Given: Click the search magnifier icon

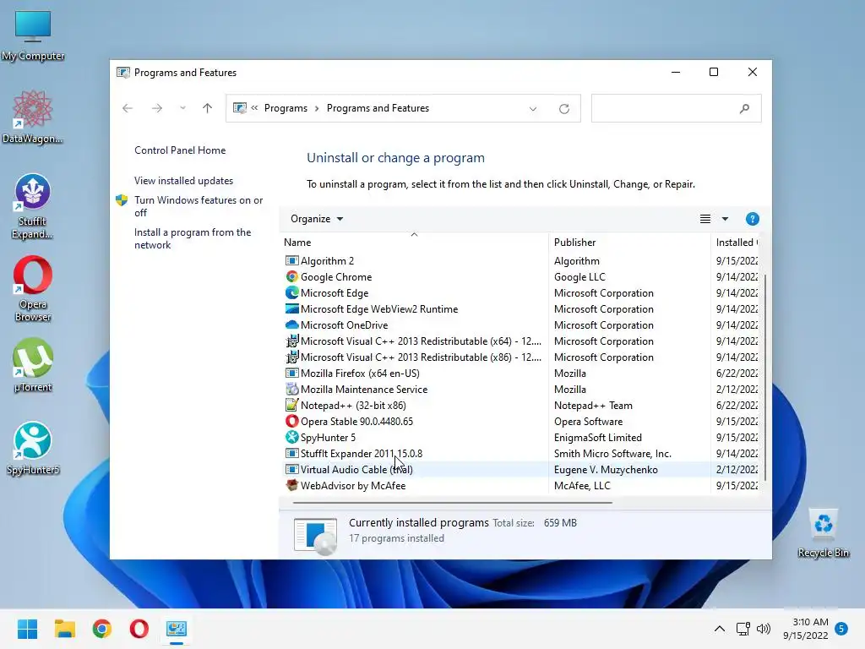Looking at the screenshot, I should tap(744, 109).
